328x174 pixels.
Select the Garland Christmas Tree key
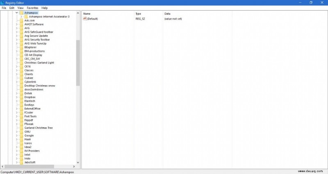point(39,128)
